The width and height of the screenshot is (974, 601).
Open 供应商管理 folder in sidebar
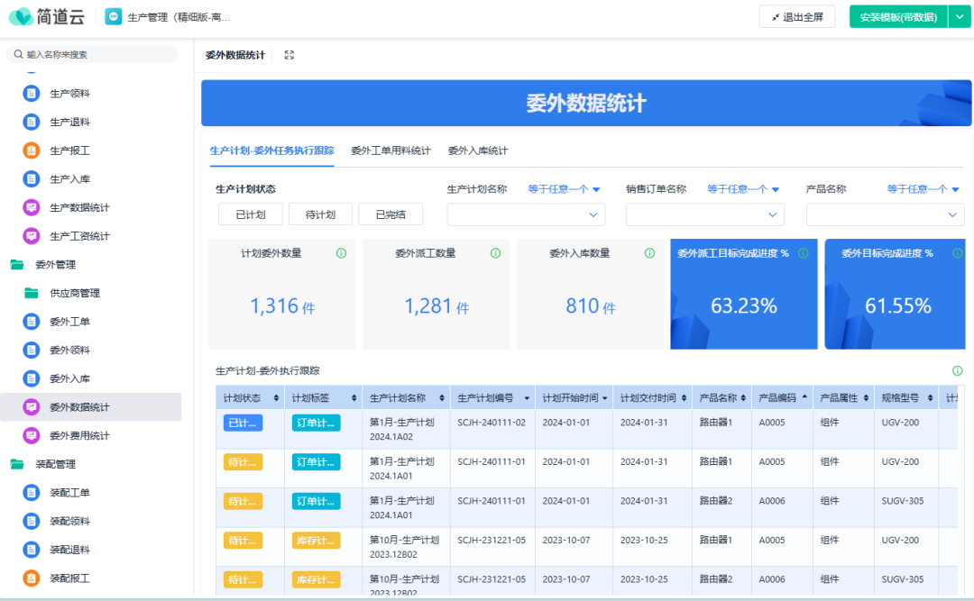(x=74, y=293)
